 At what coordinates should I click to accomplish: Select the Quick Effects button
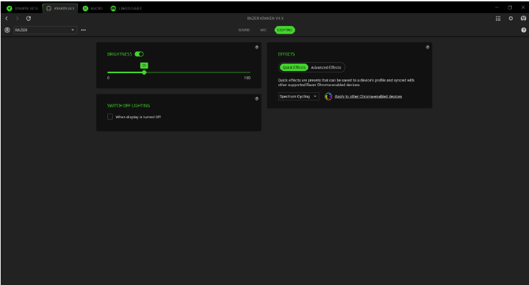click(294, 68)
